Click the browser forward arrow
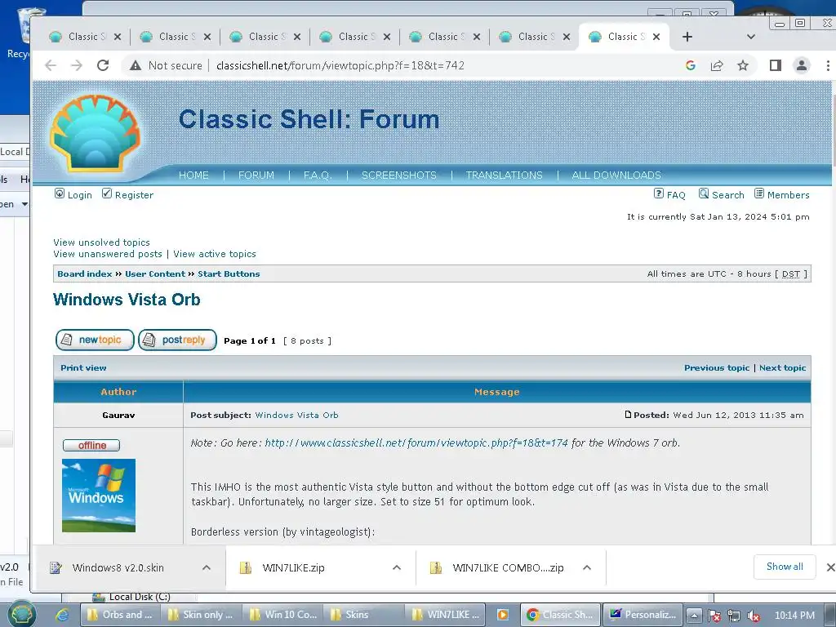The width and height of the screenshot is (836, 627). [x=77, y=65]
